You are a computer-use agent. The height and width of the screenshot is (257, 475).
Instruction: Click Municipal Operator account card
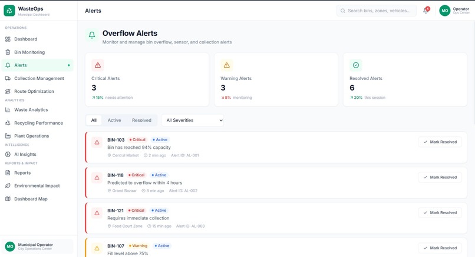[x=38, y=246]
